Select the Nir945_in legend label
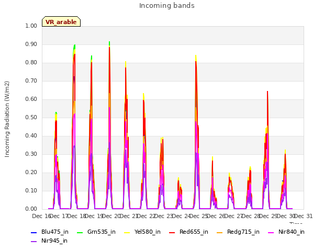 point(54,241)
